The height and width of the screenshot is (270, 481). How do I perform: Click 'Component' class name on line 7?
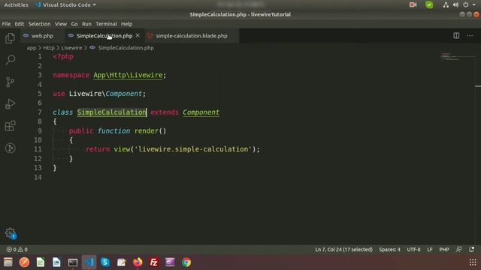(x=201, y=112)
